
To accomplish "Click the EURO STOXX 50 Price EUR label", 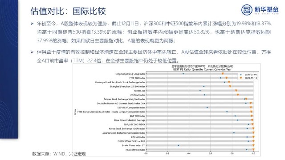I will [131, 141].
